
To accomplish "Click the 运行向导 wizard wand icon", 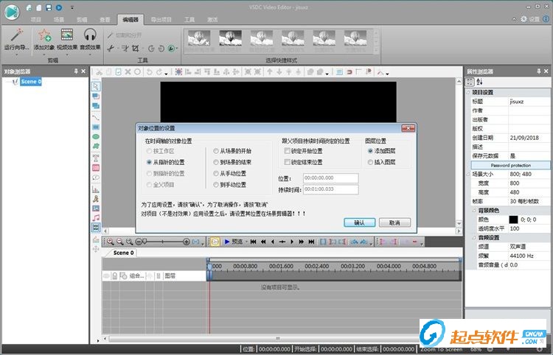I will (x=16, y=35).
